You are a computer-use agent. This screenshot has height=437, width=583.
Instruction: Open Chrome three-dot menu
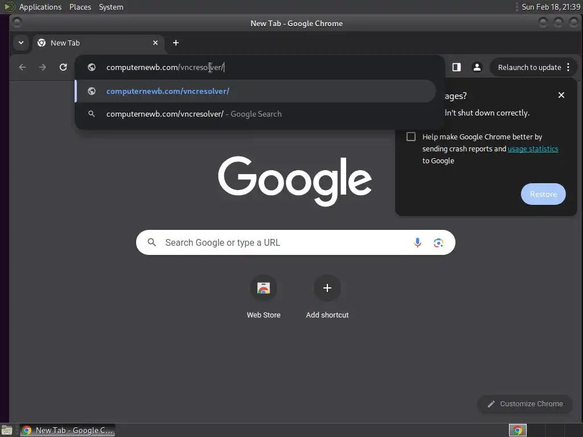[568, 67]
